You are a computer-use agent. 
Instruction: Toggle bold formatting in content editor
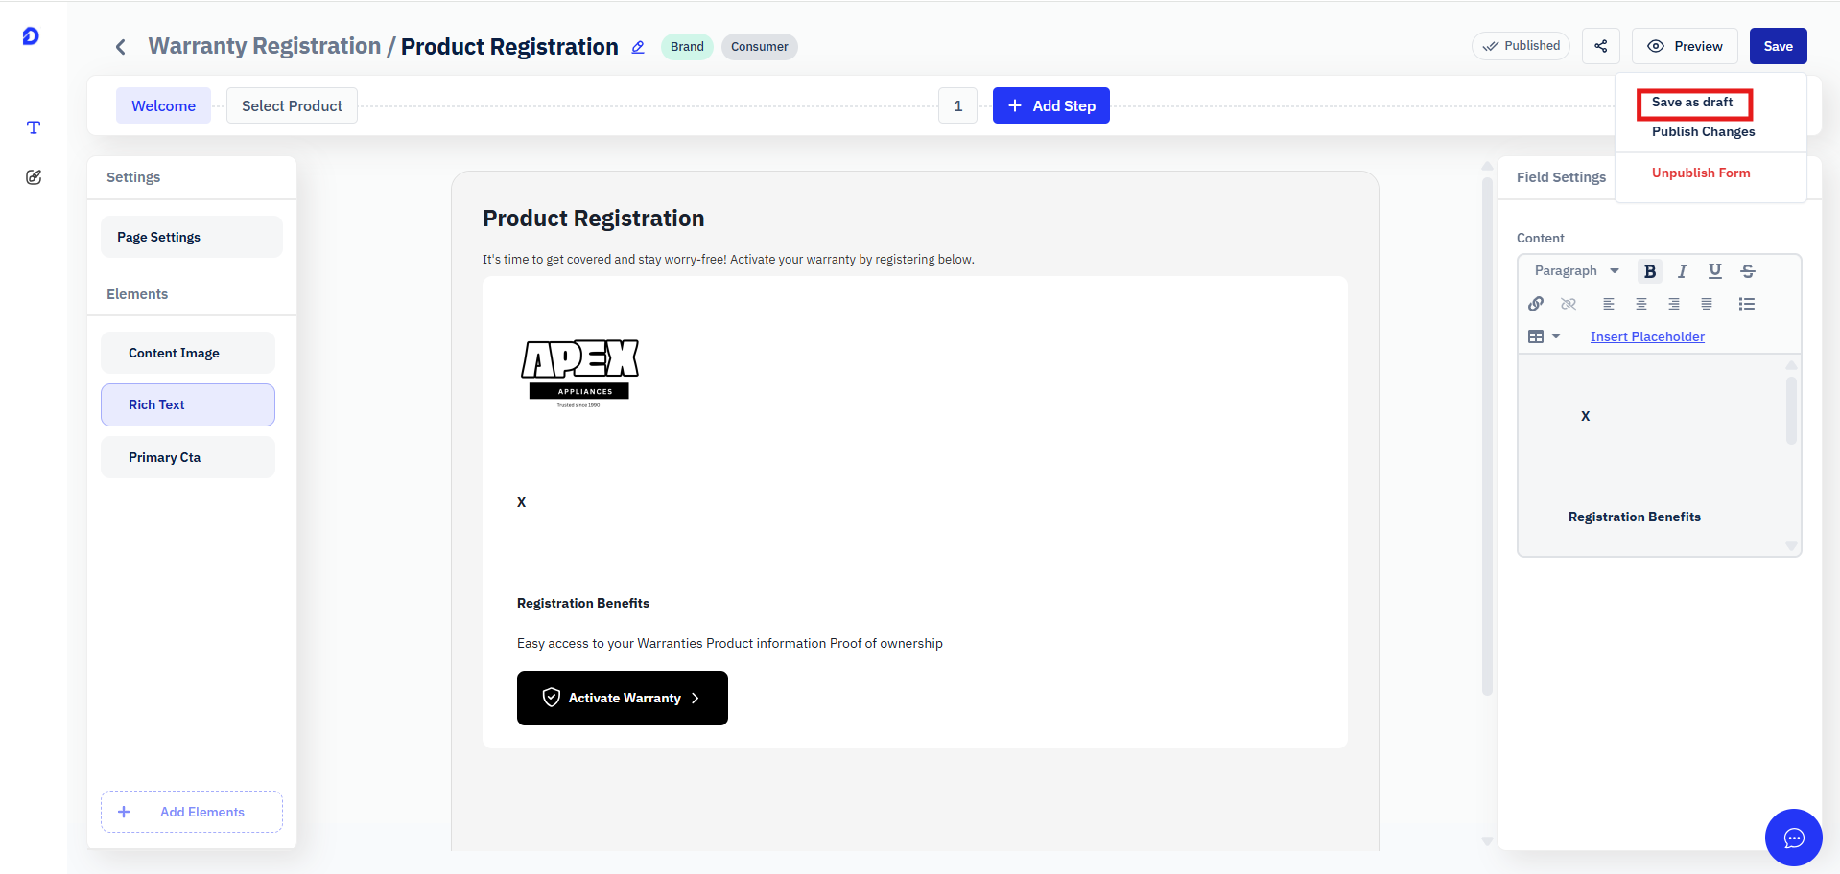click(x=1650, y=271)
